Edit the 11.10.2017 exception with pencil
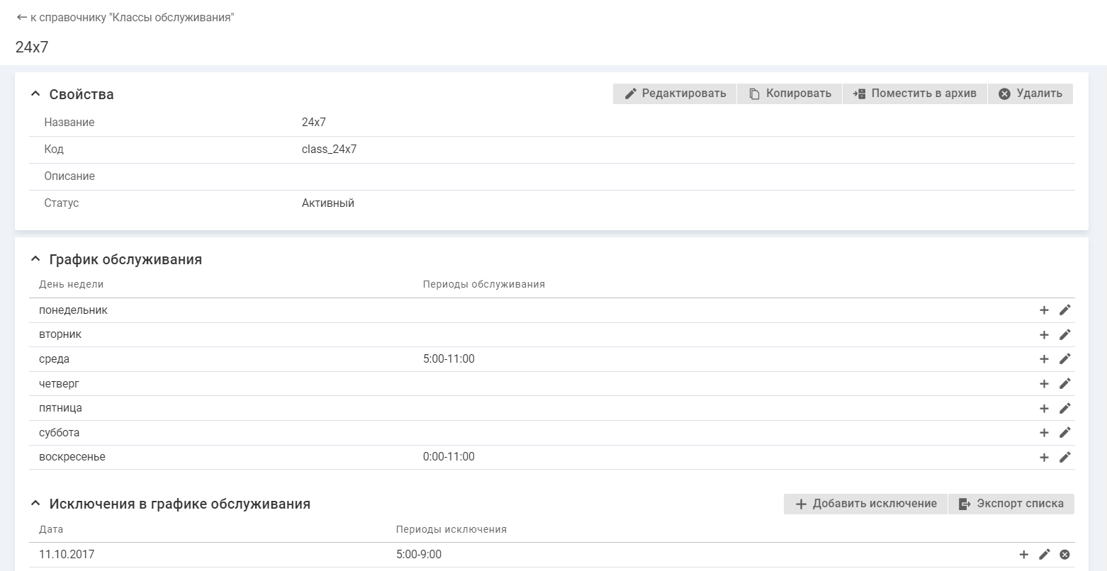 tap(1044, 555)
